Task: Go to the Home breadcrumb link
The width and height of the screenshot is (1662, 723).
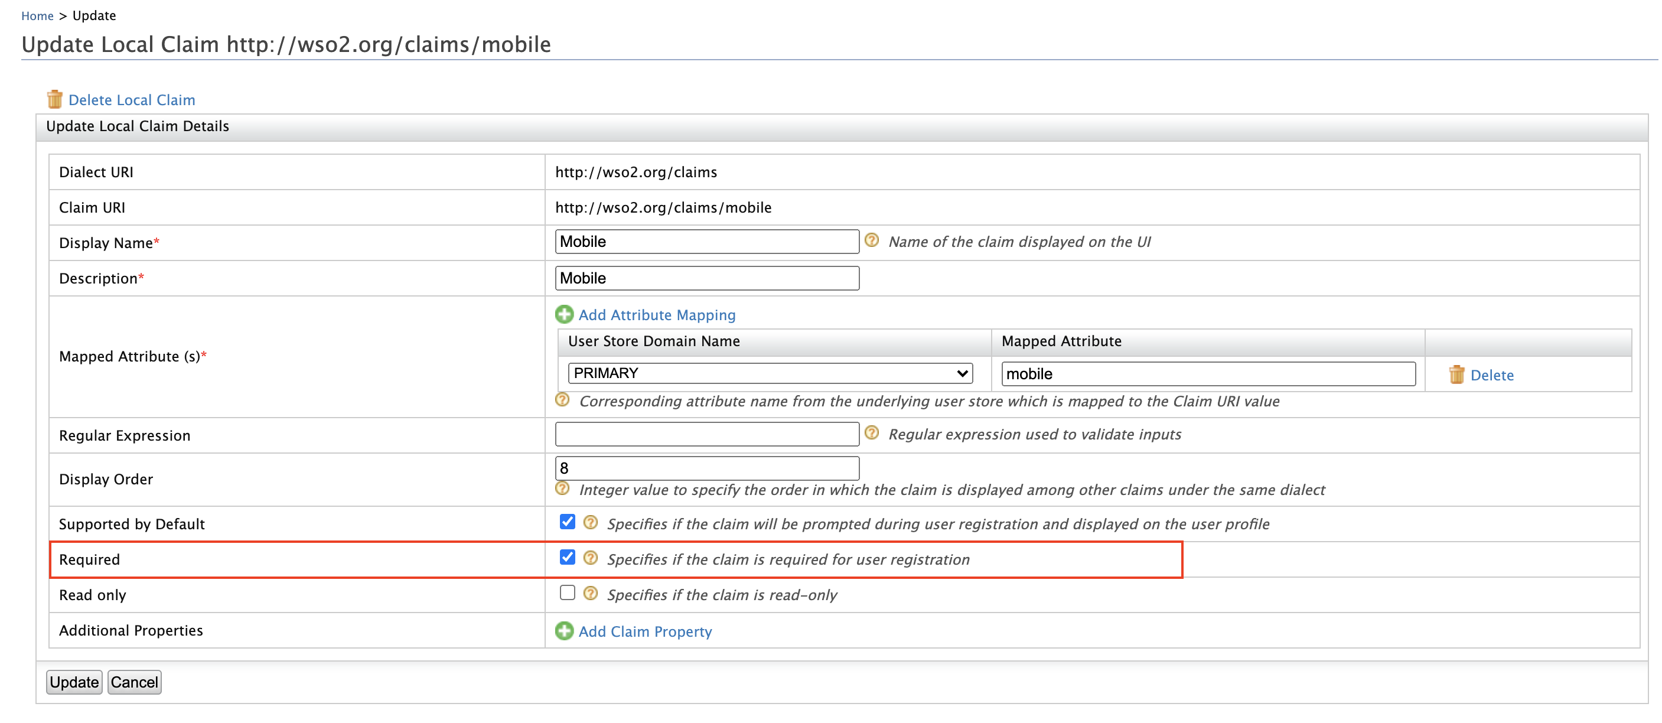Action: 37,15
